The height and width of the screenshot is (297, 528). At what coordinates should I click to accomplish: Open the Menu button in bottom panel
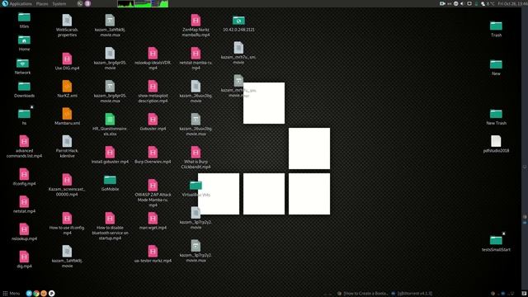coord(11,294)
